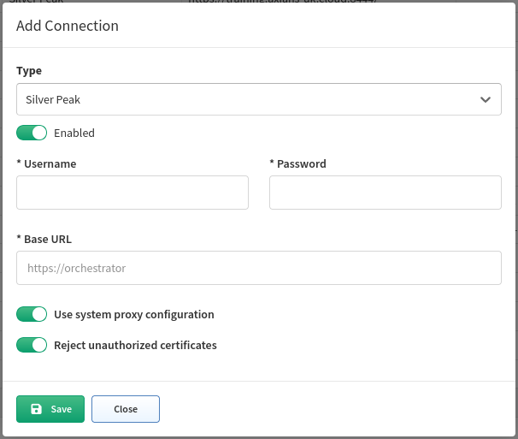Toggle Use system proxy configuration
The height and width of the screenshot is (439, 518).
[32, 314]
